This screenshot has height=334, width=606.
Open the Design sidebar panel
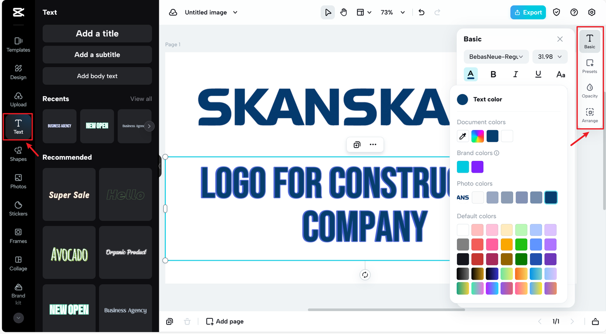pyautogui.click(x=18, y=72)
